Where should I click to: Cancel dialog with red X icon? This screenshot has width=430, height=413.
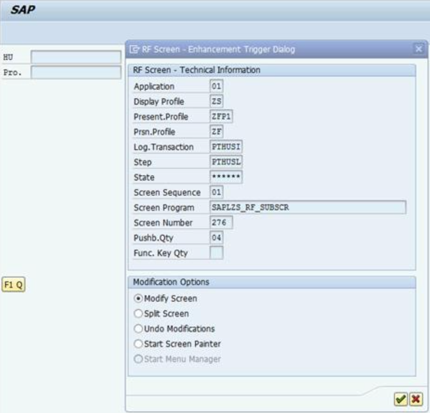click(416, 399)
